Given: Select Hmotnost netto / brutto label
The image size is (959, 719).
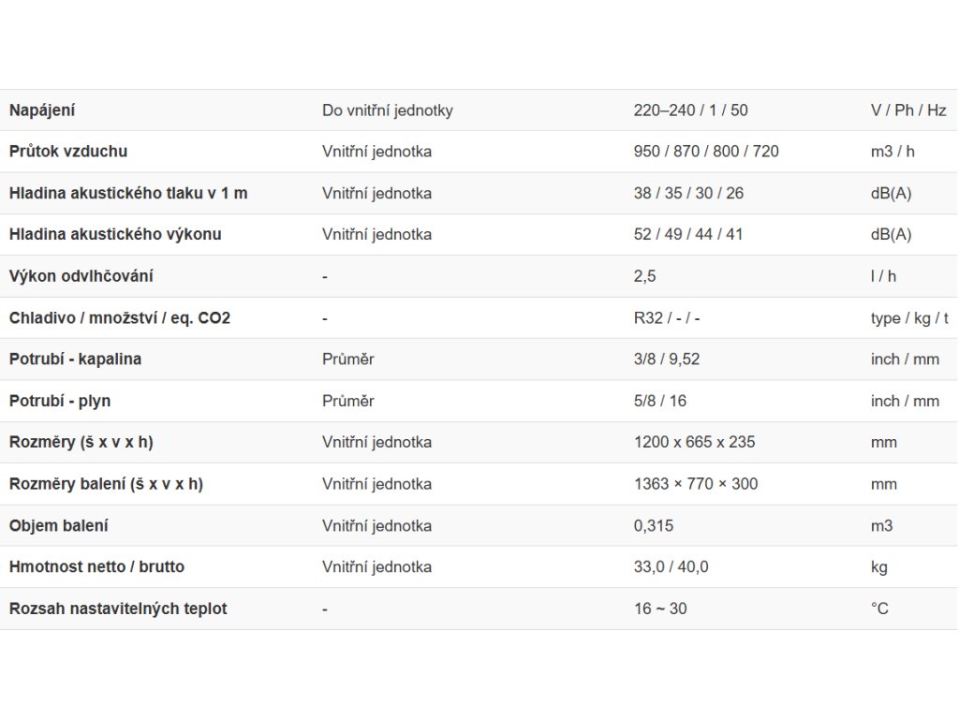Looking at the screenshot, I should (96, 567).
